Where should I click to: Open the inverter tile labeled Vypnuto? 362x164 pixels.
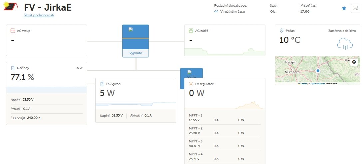tap(136, 41)
